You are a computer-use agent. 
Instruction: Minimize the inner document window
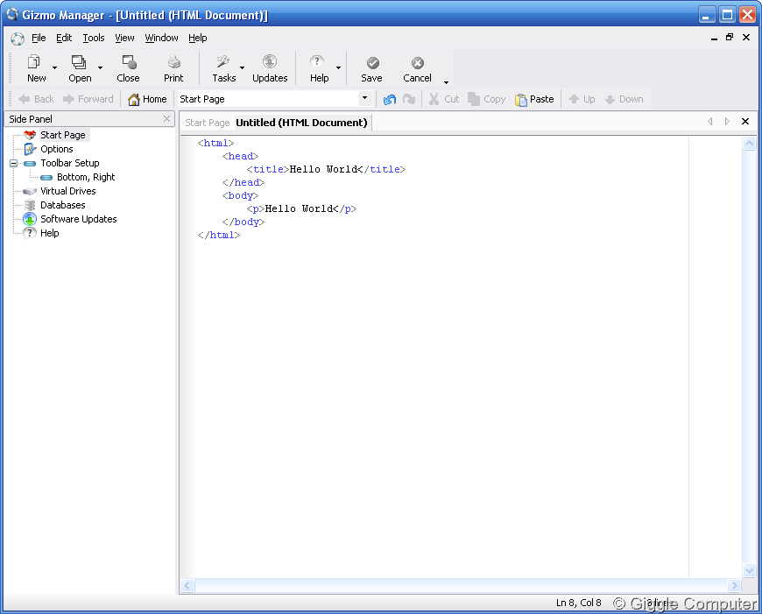(714, 38)
